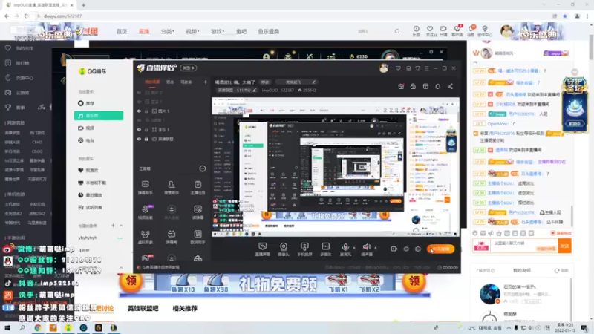Click the refresh link in friends panel

[x=562, y=271]
